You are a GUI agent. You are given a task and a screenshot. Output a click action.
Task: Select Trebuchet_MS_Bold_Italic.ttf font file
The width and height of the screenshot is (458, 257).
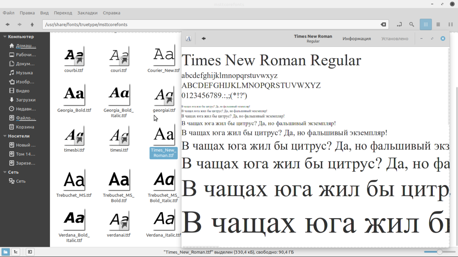coord(164,187)
